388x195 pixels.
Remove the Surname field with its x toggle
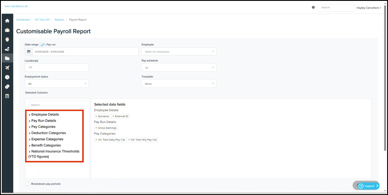97,116
